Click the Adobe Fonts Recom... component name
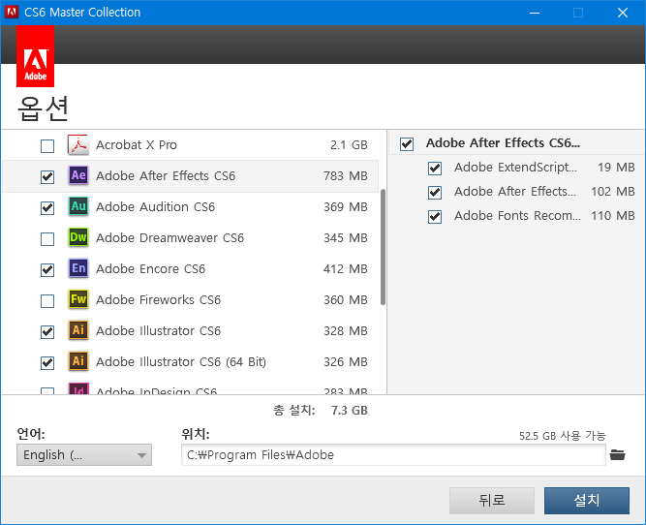Image resolution: width=646 pixels, height=525 pixels. (x=517, y=216)
